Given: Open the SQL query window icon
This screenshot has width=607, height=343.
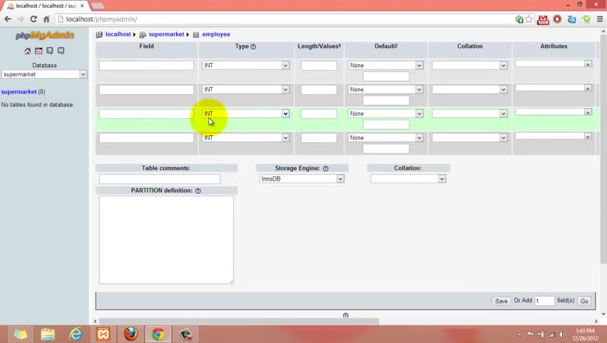Looking at the screenshot, I should tap(39, 51).
